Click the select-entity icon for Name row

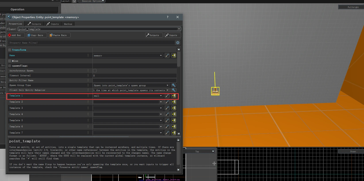[174, 56]
